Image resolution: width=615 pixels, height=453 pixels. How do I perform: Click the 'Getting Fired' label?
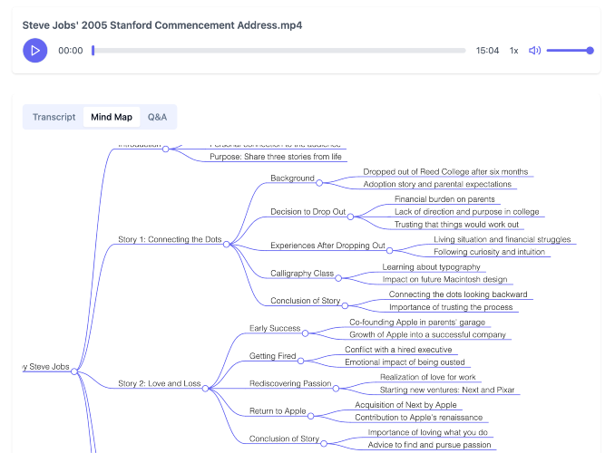coord(273,356)
